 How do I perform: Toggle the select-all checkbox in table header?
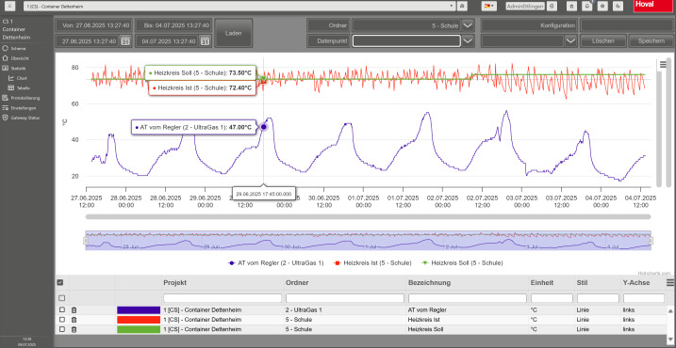[60, 282]
